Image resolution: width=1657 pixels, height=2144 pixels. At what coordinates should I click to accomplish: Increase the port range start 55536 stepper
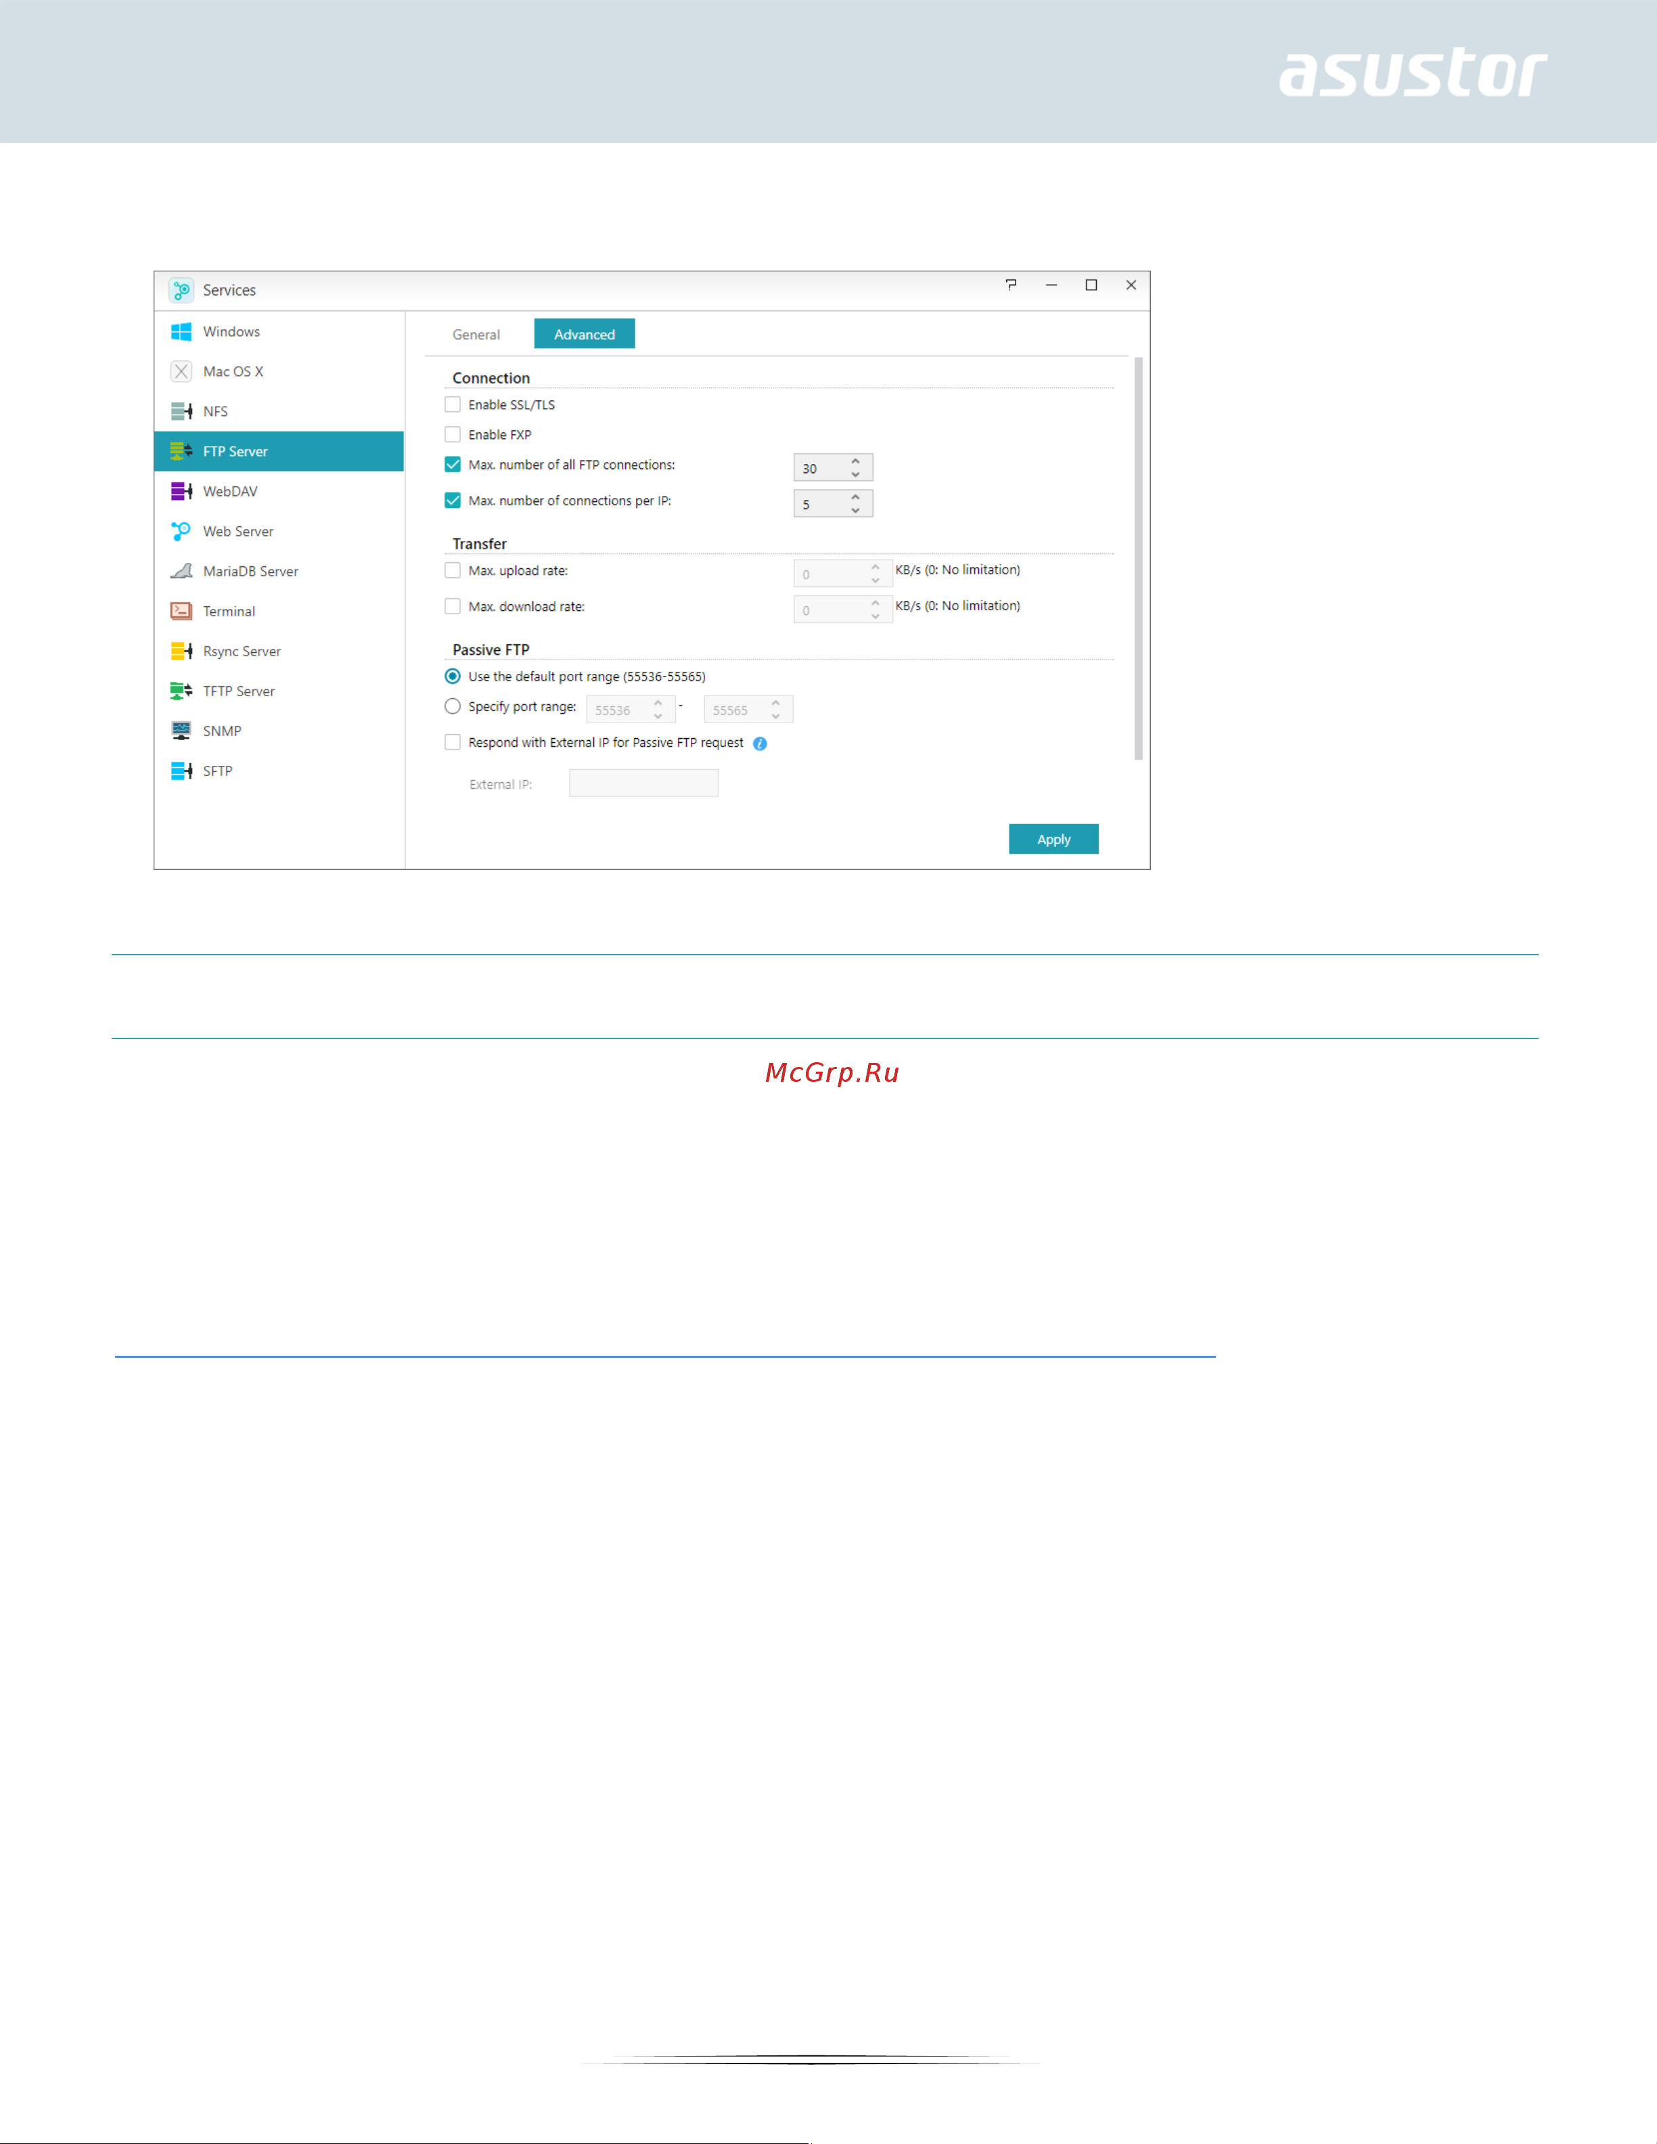pyautogui.click(x=658, y=703)
